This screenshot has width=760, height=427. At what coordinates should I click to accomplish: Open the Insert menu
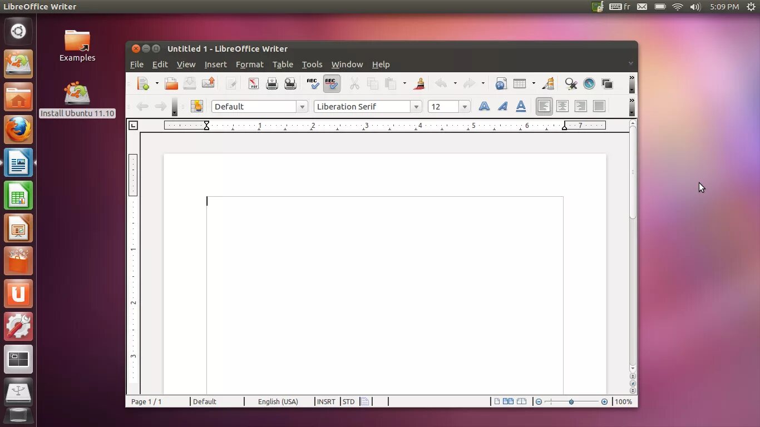pyautogui.click(x=215, y=64)
